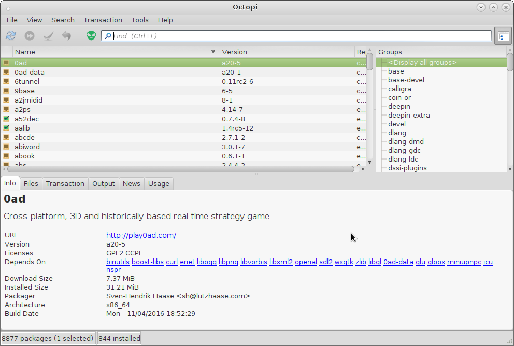Click the Commit checkmark toolbar icon
514x346 pixels.
click(48, 36)
